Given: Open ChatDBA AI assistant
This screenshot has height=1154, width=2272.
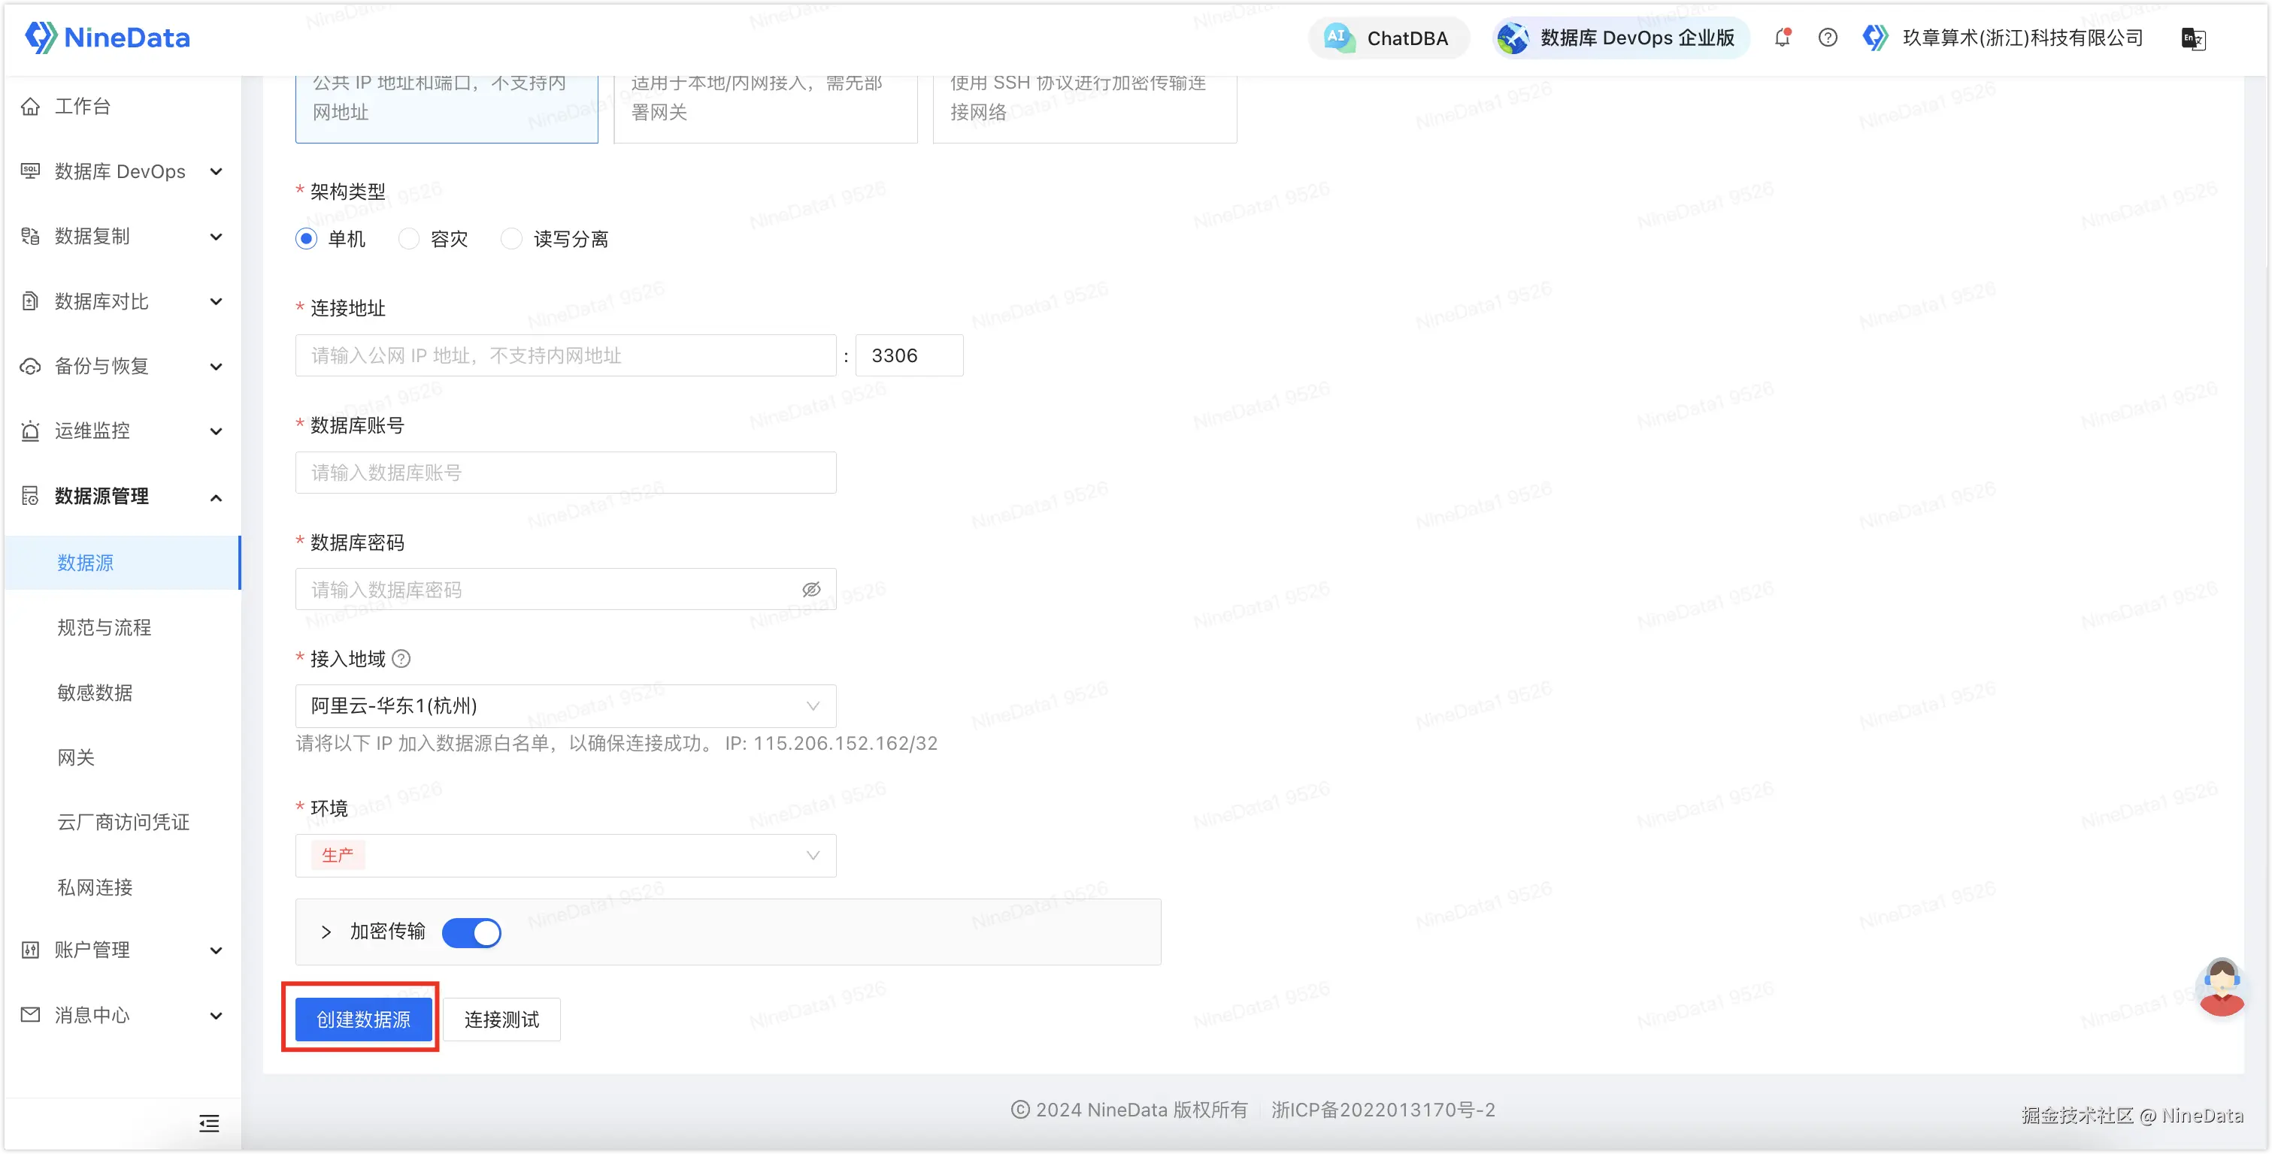Looking at the screenshot, I should [1389, 38].
